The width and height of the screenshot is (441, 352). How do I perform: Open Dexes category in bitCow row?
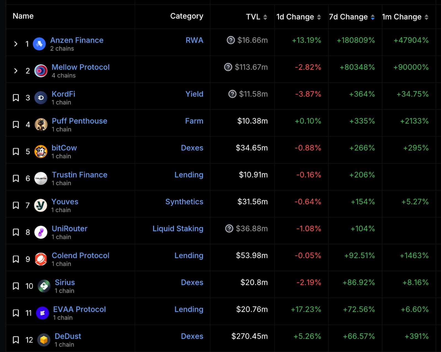click(x=192, y=148)
